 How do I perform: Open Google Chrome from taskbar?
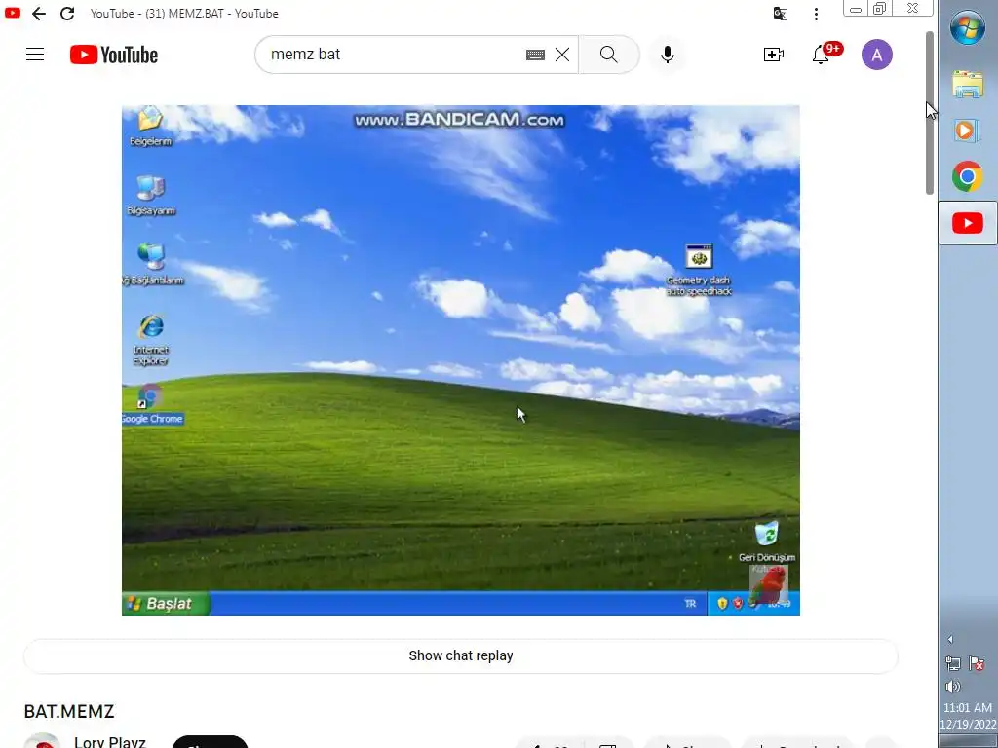click(x=968, y=176)
